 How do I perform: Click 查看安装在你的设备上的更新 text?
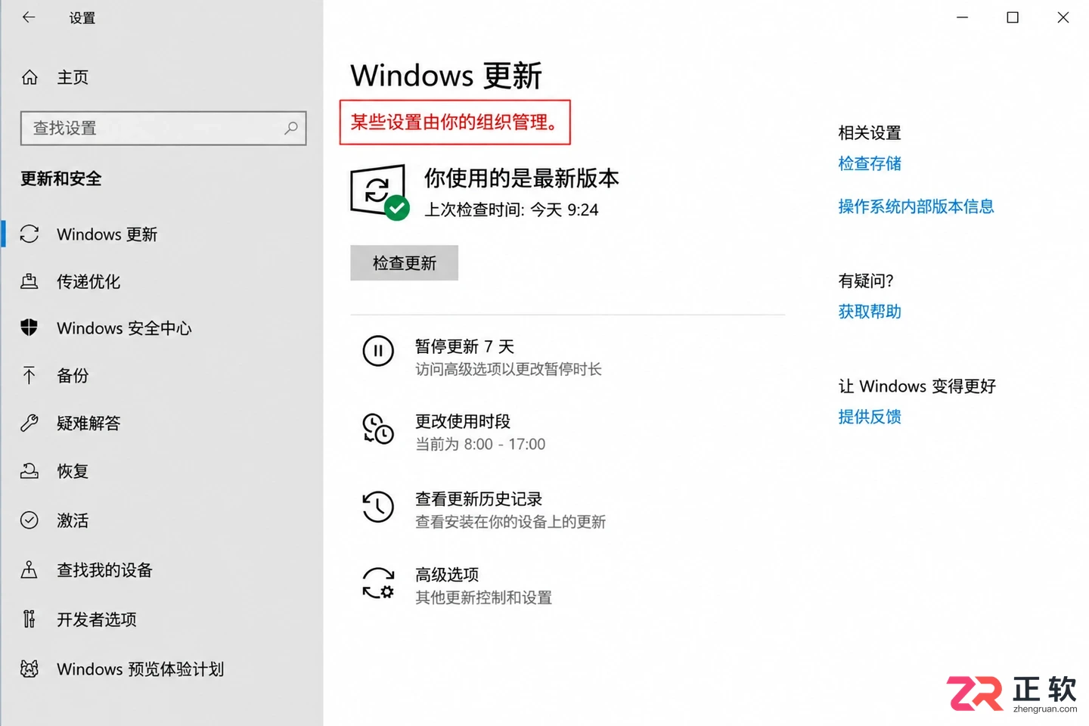point(510,522)
